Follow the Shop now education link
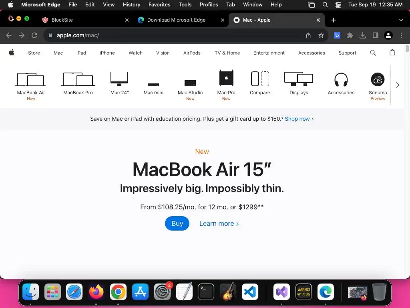Viewport: 410px width, 308px height. [299, 119]
